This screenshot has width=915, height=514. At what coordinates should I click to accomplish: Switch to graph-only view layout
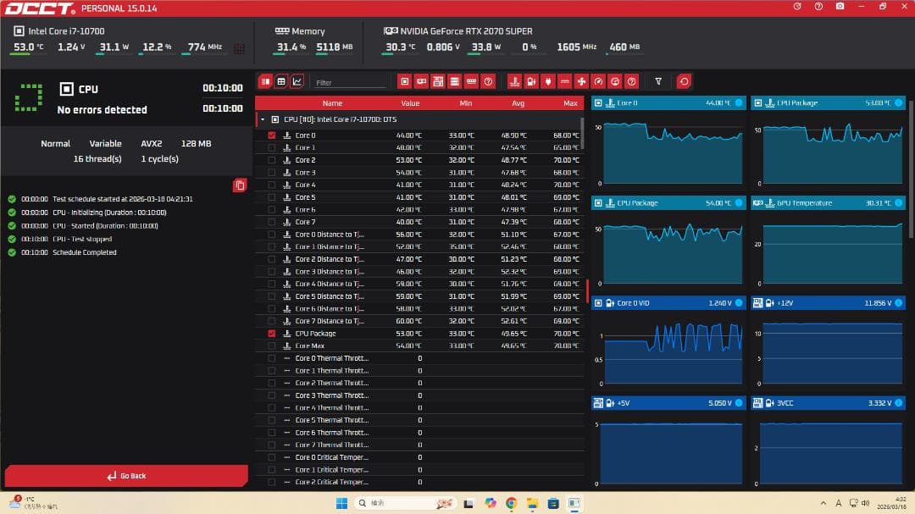(297, 81)
